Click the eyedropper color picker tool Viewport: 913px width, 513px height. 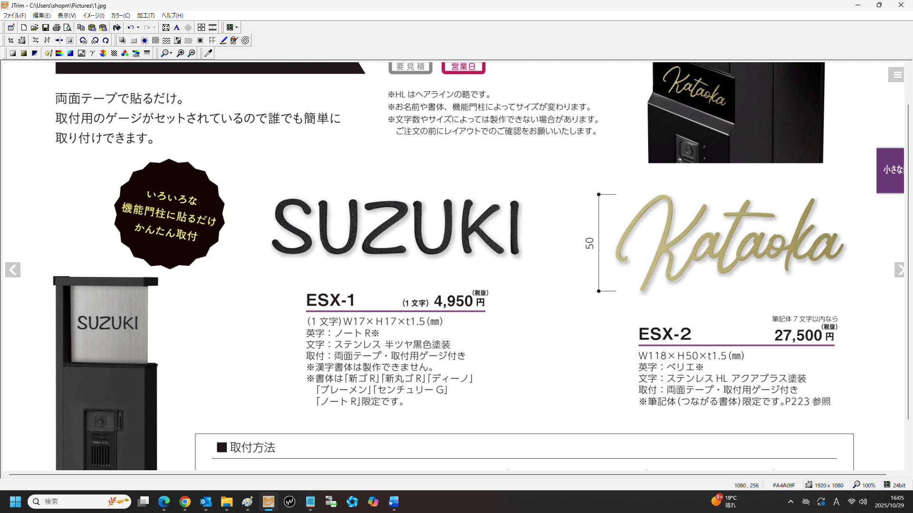click(208, 53)
